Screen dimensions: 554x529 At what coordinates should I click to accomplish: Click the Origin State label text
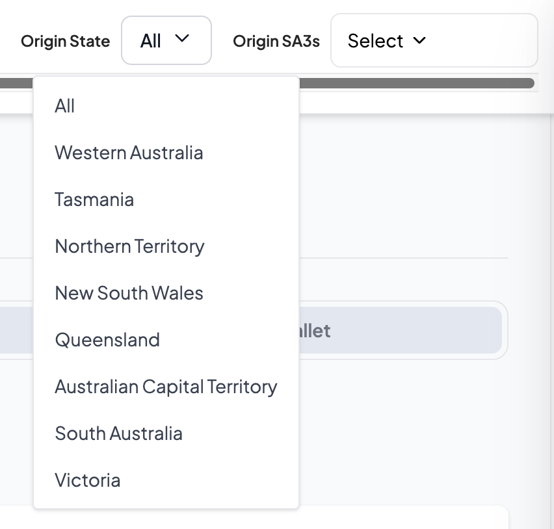65,41
